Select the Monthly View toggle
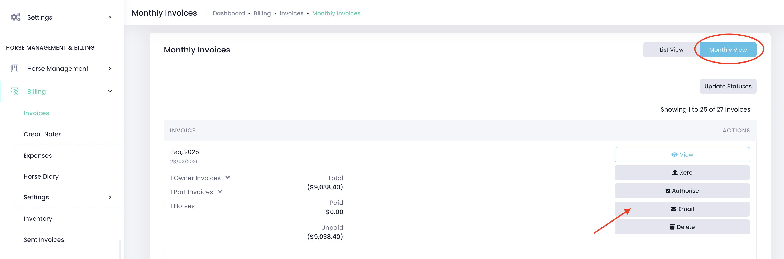 point(727,50)
